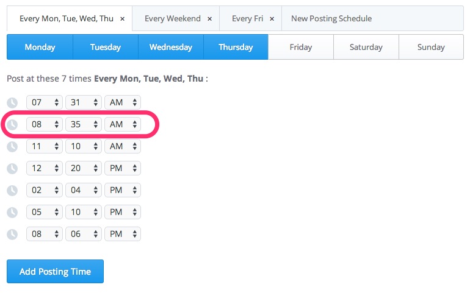Enable Sunday in the day selector

pos(431,47)
